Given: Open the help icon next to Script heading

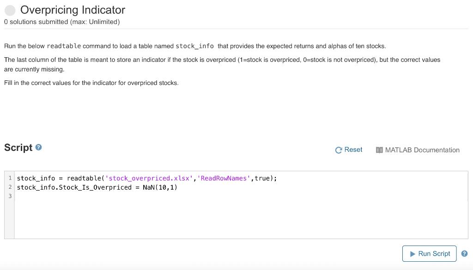Looking at the screenshot, I should pos(39,148).
